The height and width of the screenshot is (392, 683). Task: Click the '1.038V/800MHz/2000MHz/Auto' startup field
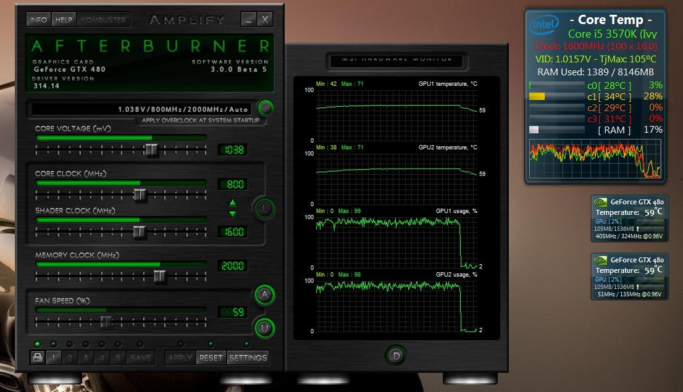pos(142,109)
